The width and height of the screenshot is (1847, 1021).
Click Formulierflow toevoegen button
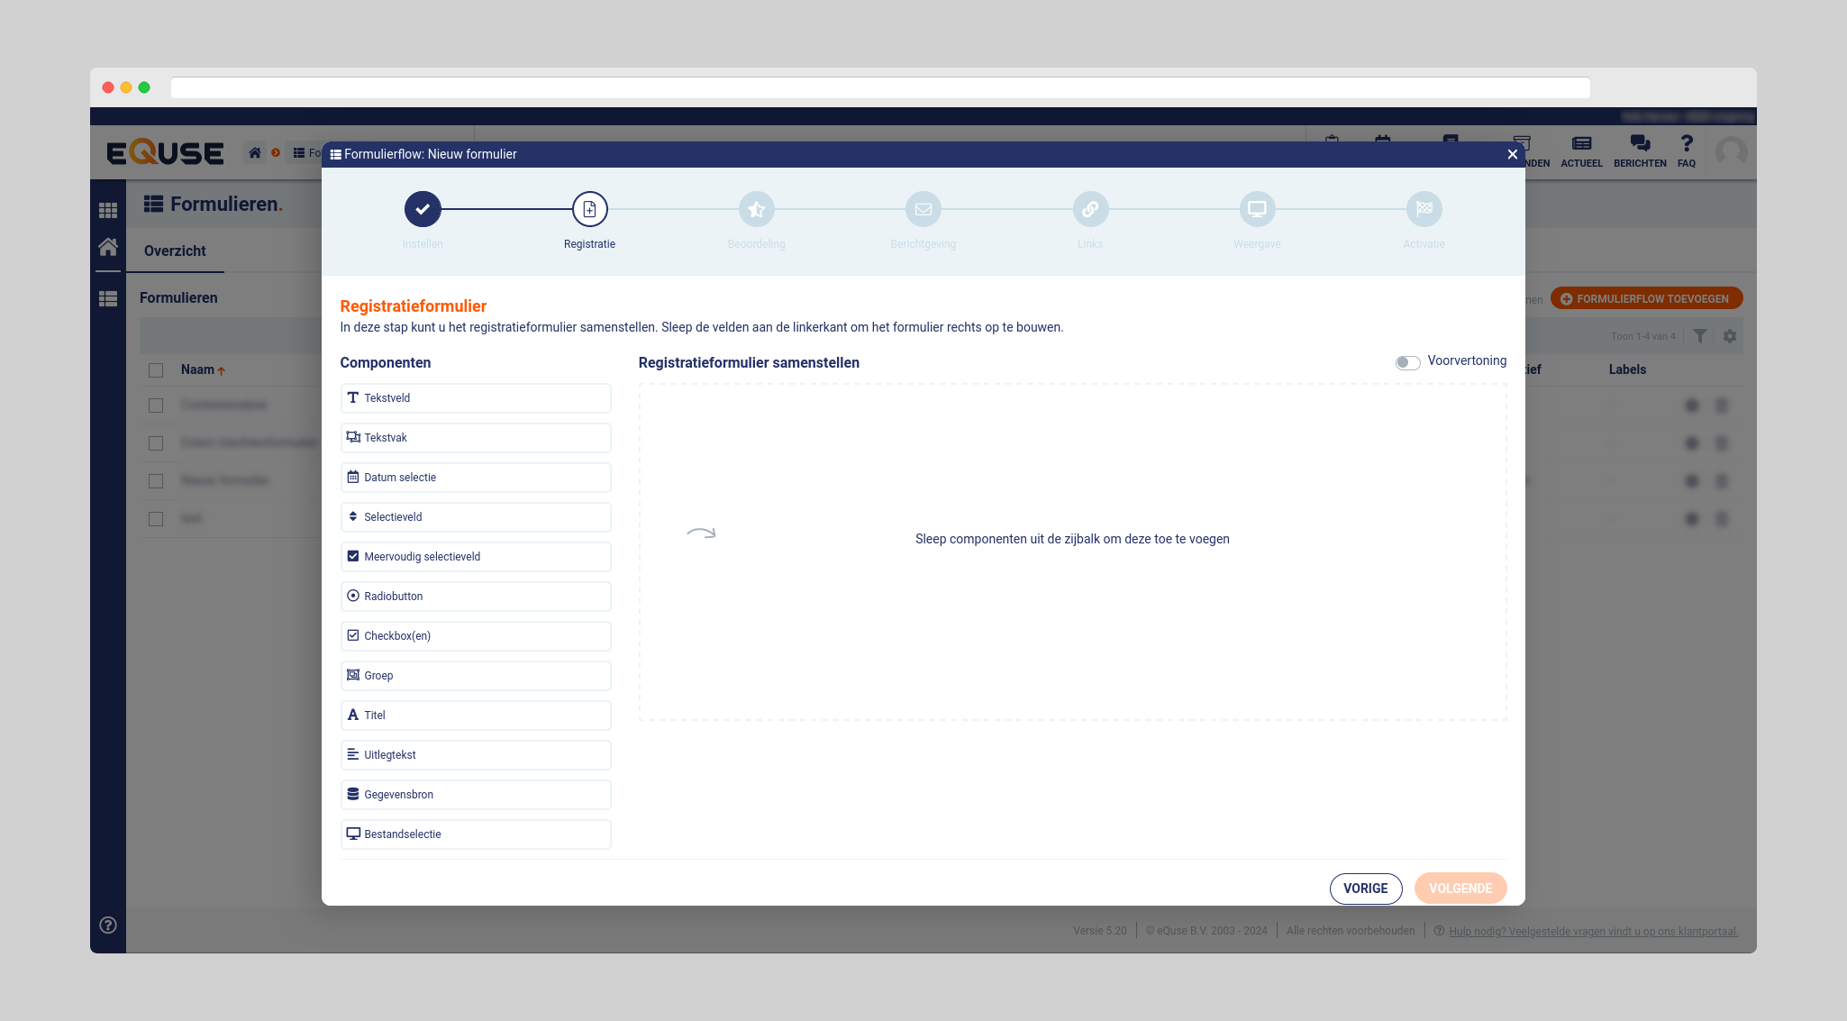click(1646, 299)
